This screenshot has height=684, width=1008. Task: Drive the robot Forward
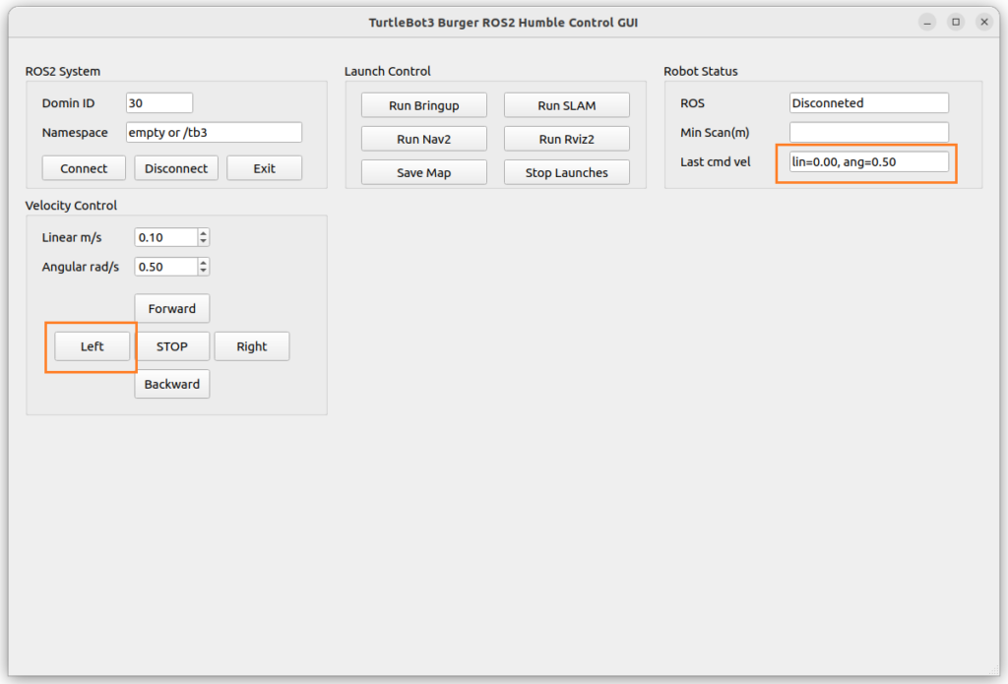point(171,309)
